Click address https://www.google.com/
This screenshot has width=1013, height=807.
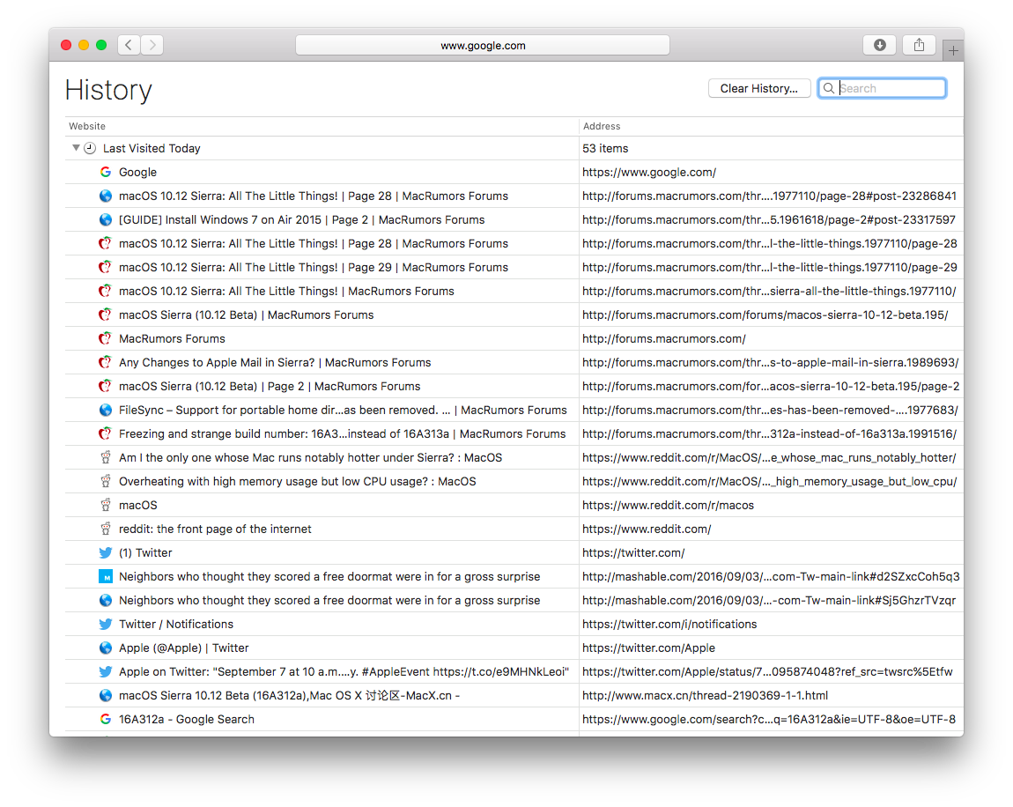pyautogui.click(x=648, y=172)
